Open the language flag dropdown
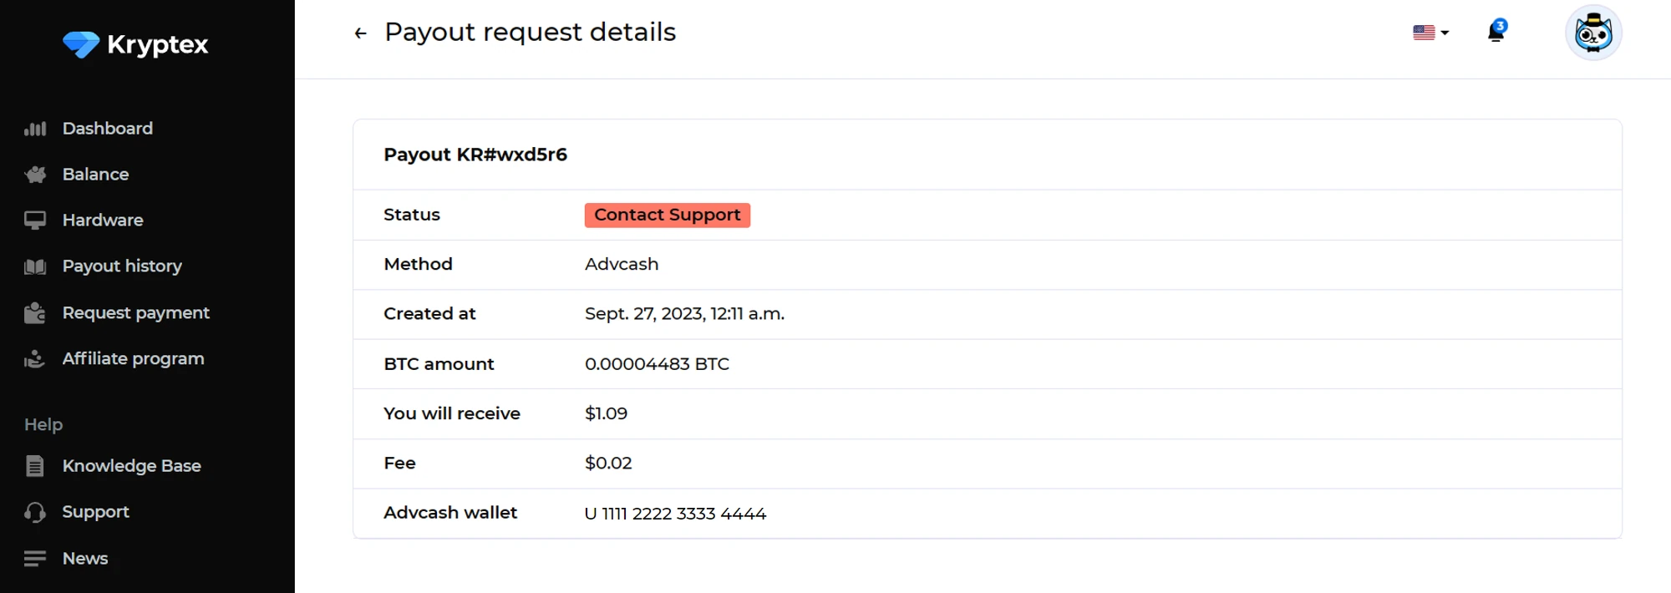Viewport: 1671px width, 593px height. click(x=1430, y=33)
